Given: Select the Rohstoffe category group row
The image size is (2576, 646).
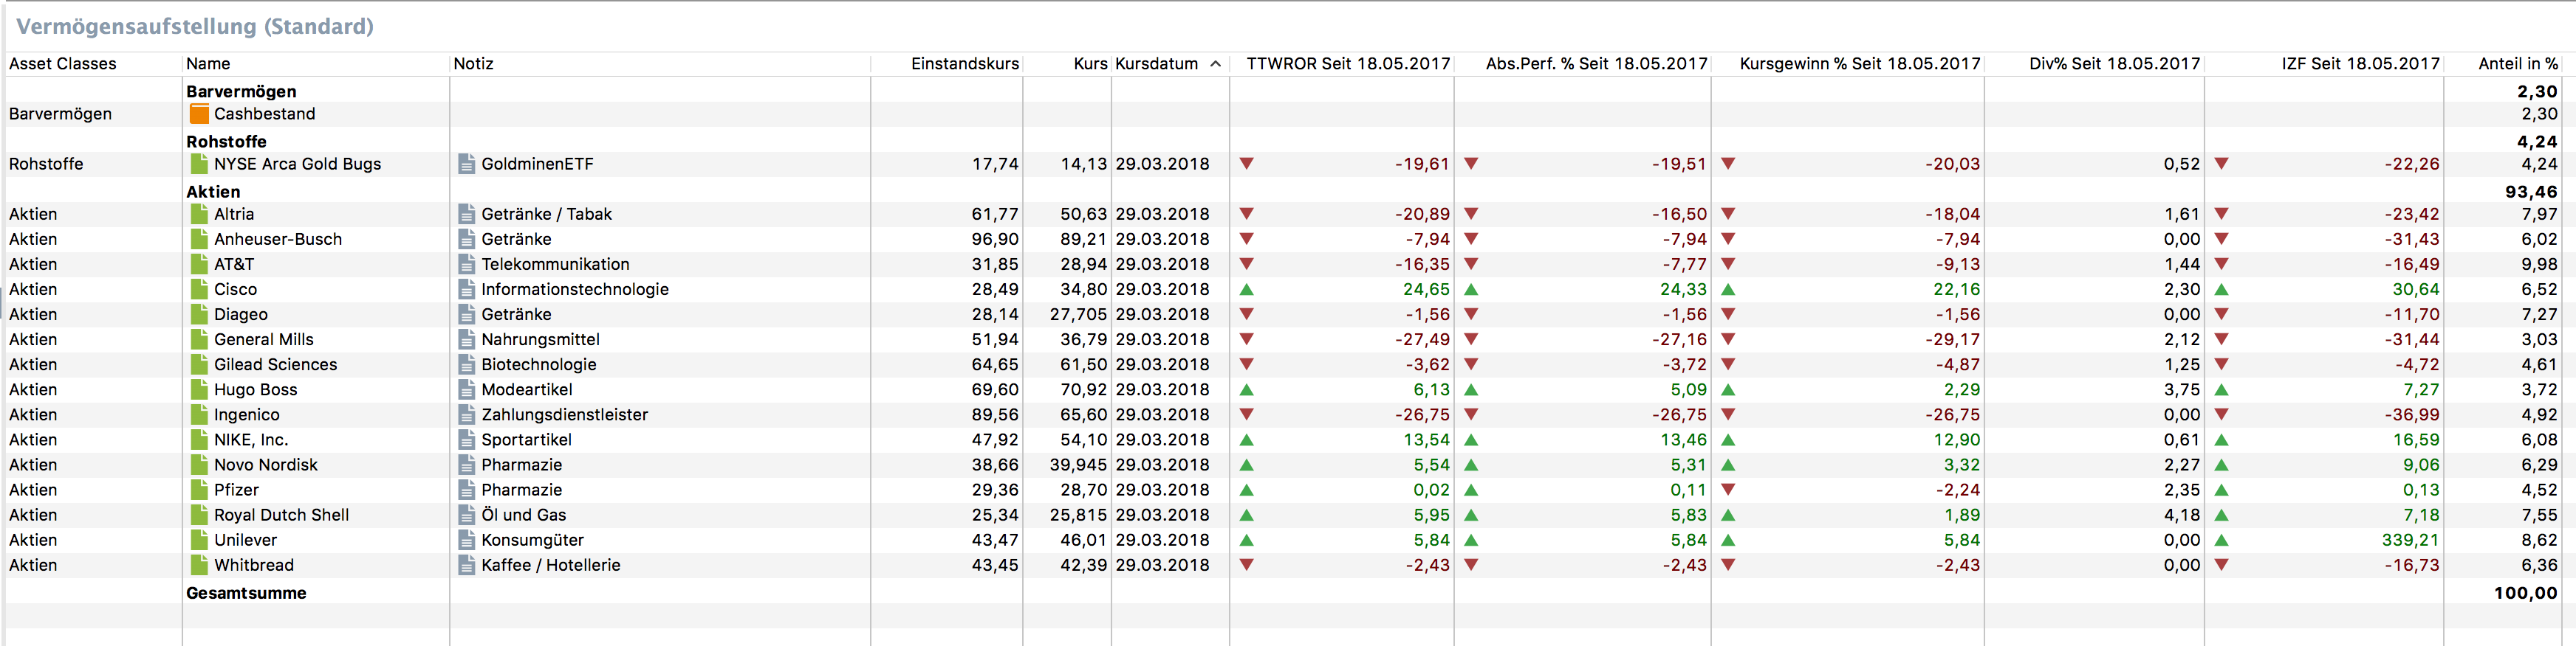Looking at the screenshot, I should pos(226,142).
